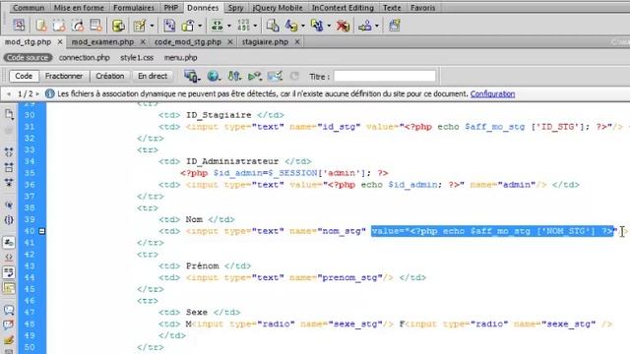Open the Configuration link in the info bar
This screenshot has height=354, width=630.
(x=492, y=94)
